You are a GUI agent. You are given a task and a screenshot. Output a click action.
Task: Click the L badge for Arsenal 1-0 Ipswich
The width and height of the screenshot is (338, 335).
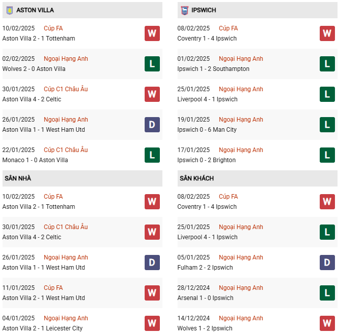[x=327, y=293]
